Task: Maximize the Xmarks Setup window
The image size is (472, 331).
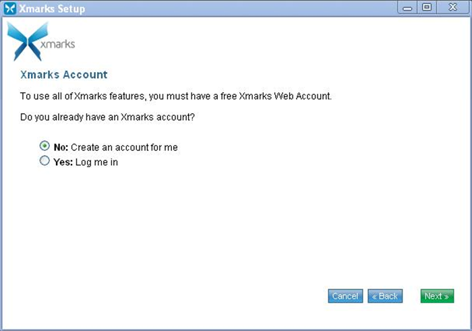Action: click(x=427, y=7)
